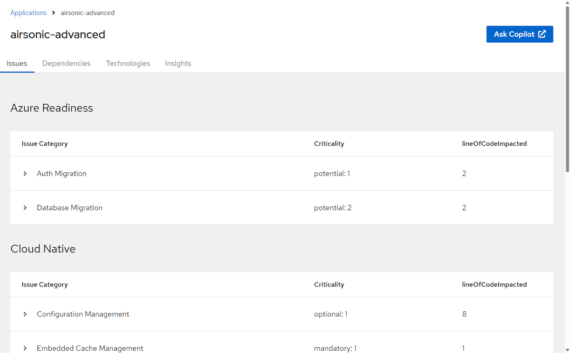This screenshot has height=353, width=570.
Task: Click the external link icon in Ask Copilot
Action: pyautogui.click(x=542, y=34)
